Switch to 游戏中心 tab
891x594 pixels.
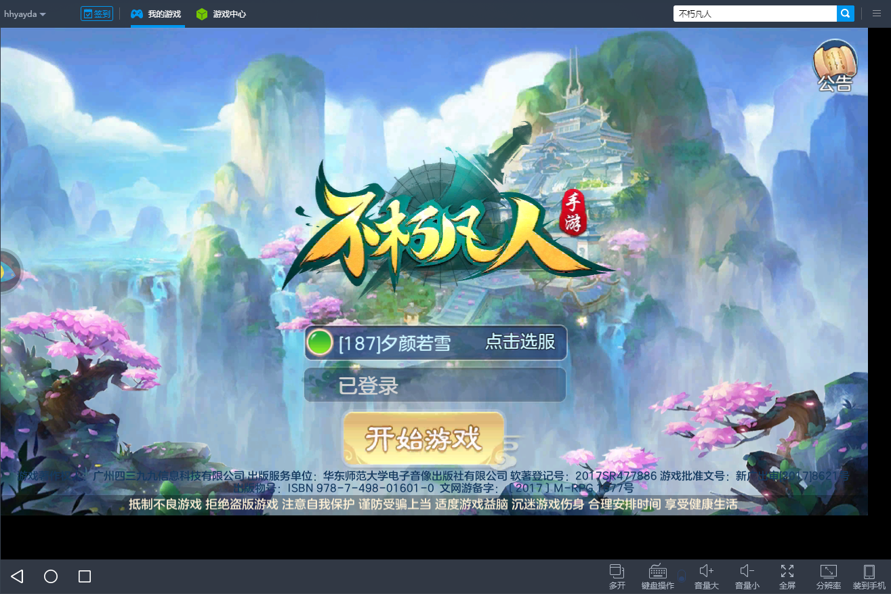pos(221,14)
